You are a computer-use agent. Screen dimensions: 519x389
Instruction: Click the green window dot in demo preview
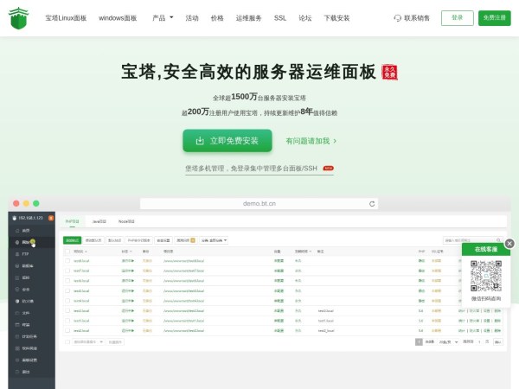36,203
